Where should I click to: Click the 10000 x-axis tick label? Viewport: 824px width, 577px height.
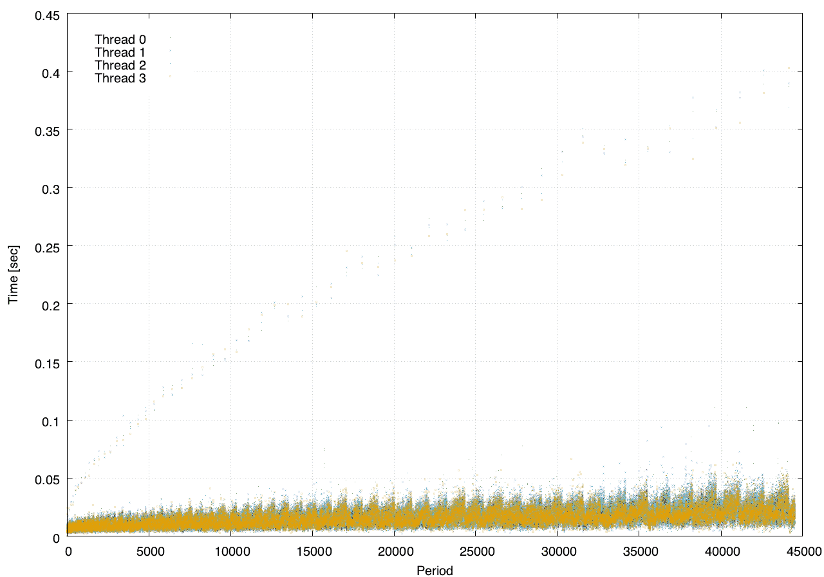(x=230, y=551)
